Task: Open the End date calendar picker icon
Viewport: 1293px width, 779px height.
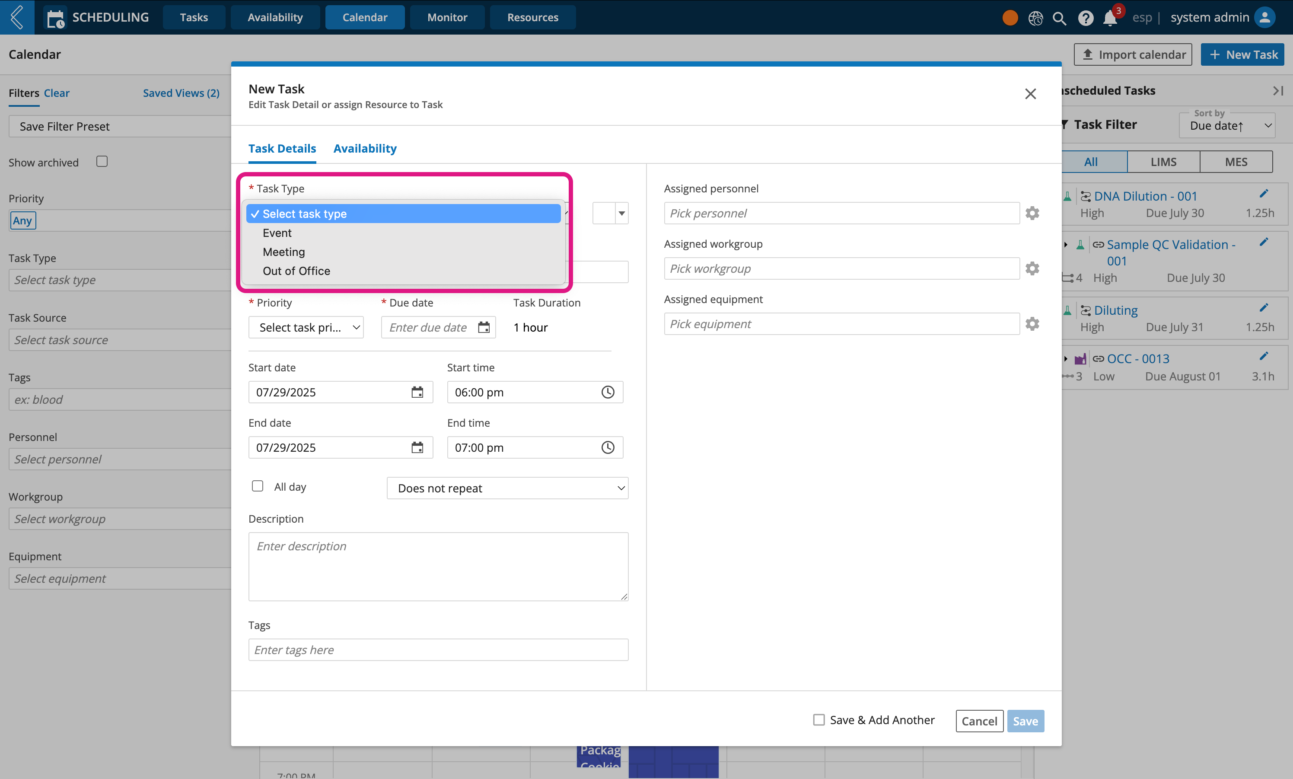Action: click(x=417, y=447)
